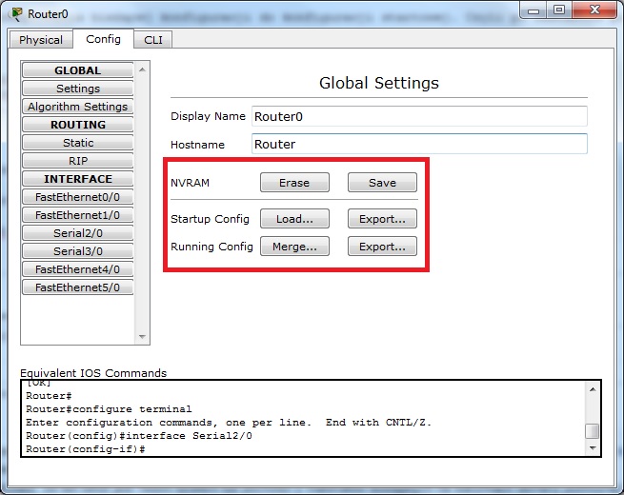Select FastEthernet4/0 interface
The image size is (624, 495).
[77, 269]
